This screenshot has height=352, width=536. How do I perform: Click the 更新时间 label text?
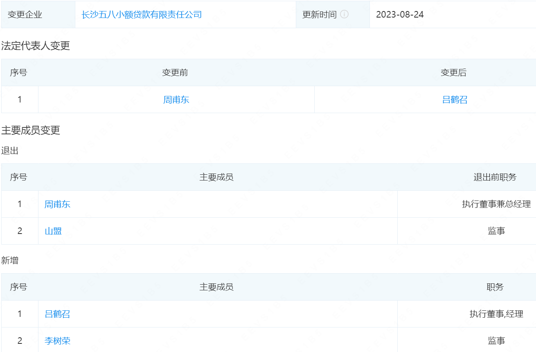[x=320, y=15]
